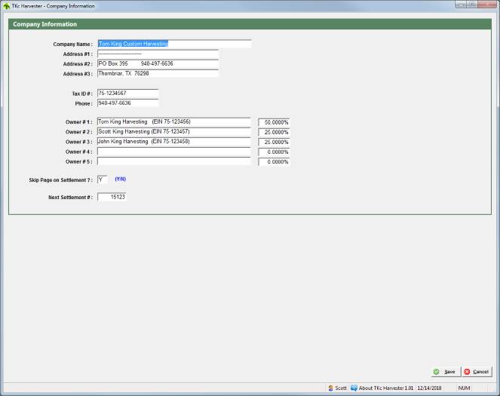Click the Tax ID # field

(x=127, y=94)
